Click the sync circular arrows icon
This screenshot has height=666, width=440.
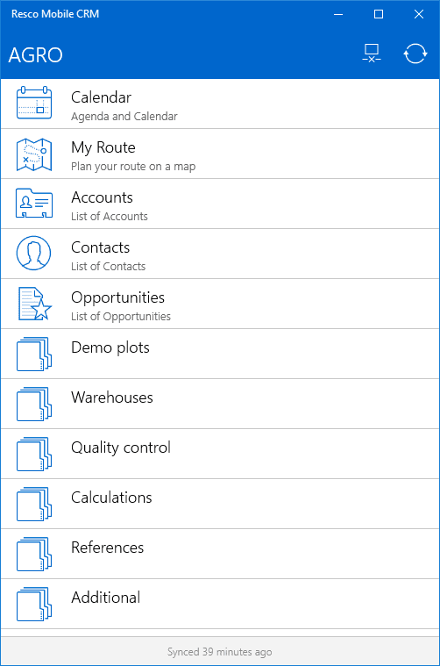click(415, 54)
